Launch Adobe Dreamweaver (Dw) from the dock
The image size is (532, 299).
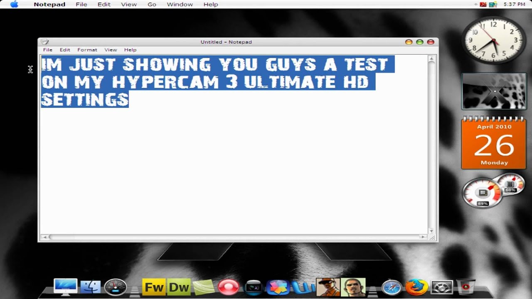179,287
